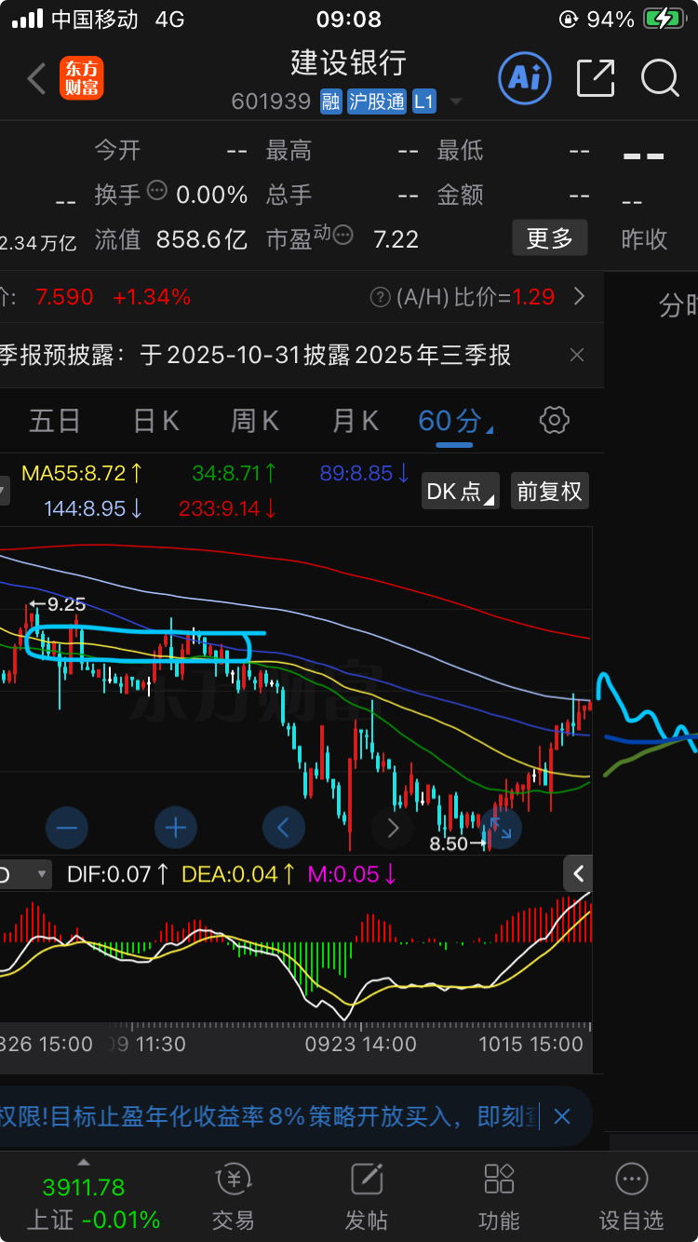The height and width of the screenshot is (1242, 698).
Task: Expand the stock title dropdown arrow
Action: [x=456, y=101]
